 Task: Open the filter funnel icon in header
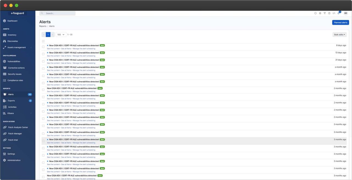[324, 13]
